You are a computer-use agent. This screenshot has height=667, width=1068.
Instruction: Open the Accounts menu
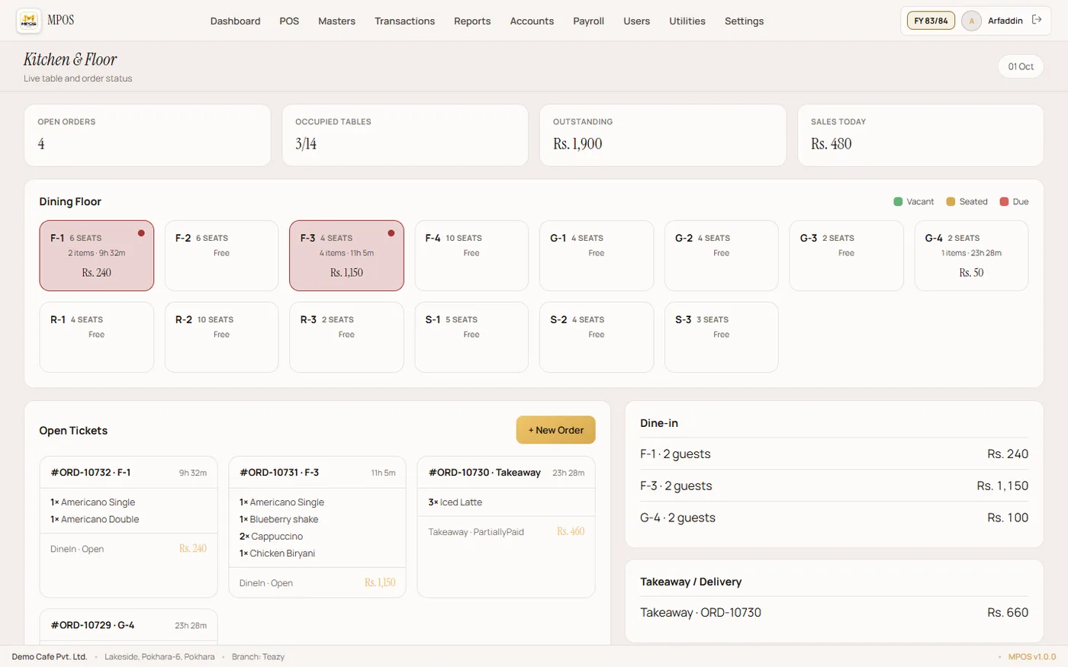coord(532,21)
